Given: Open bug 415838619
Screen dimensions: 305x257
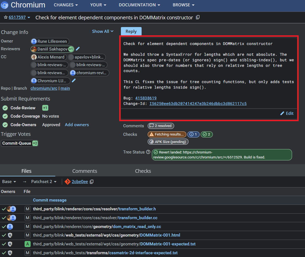Looking at the screenshot, I should [x=146, y=98].
